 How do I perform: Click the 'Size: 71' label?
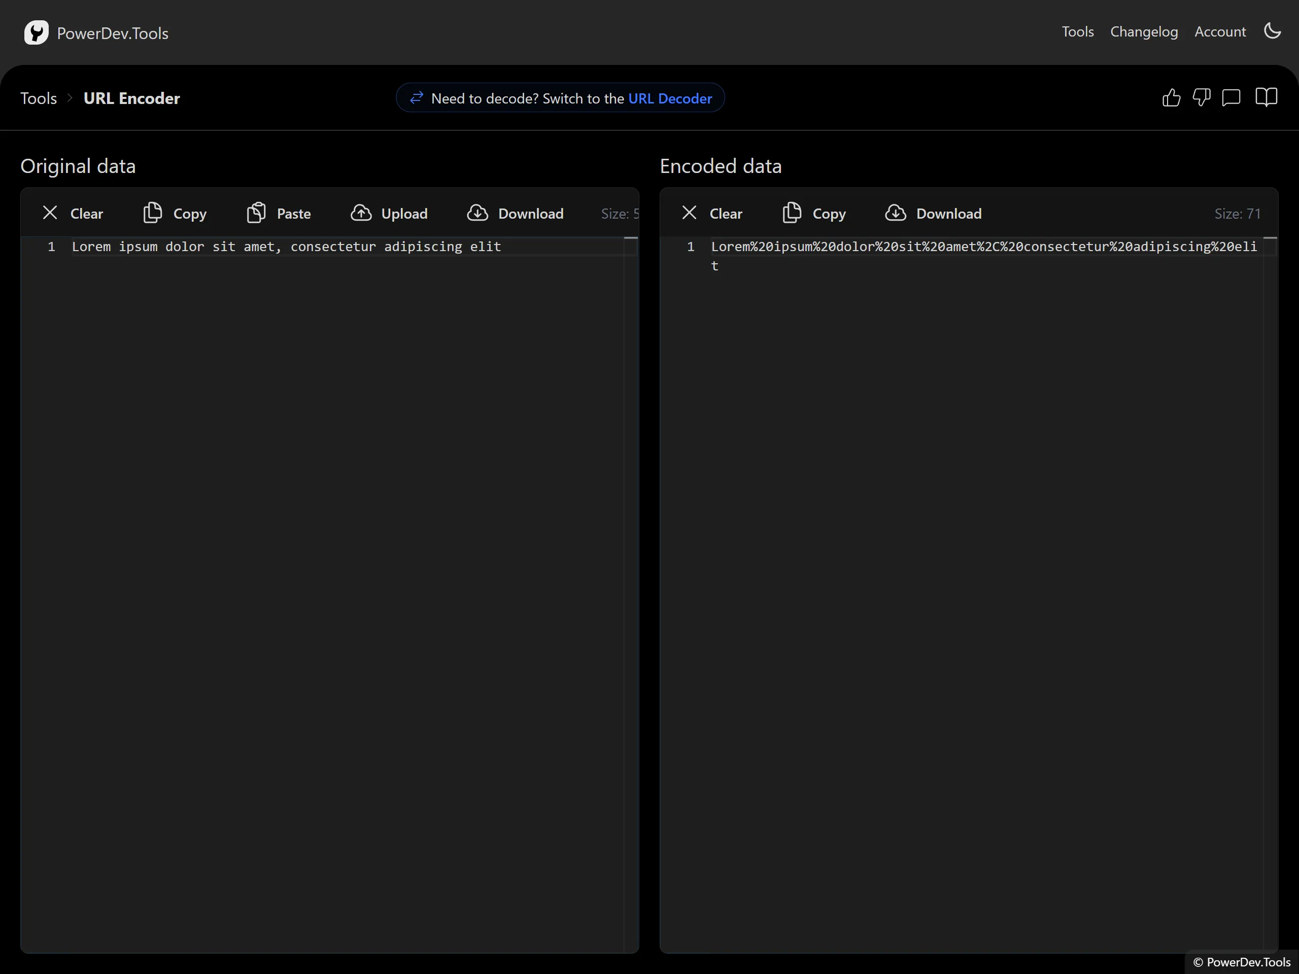click(x=1237, y=214)
